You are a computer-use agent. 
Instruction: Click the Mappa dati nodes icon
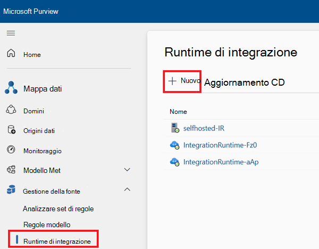(x=11, y=88)
